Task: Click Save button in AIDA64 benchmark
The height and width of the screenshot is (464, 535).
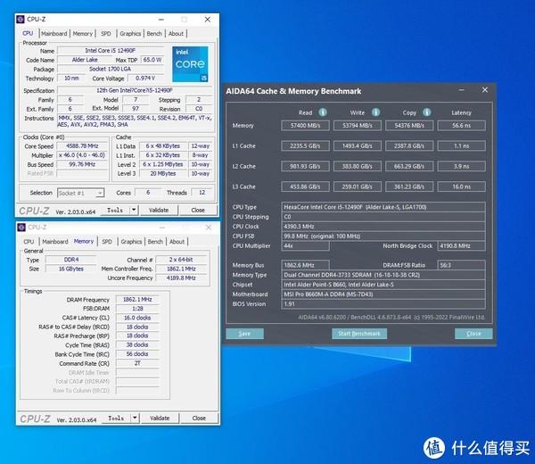Action: click(244, 334)
